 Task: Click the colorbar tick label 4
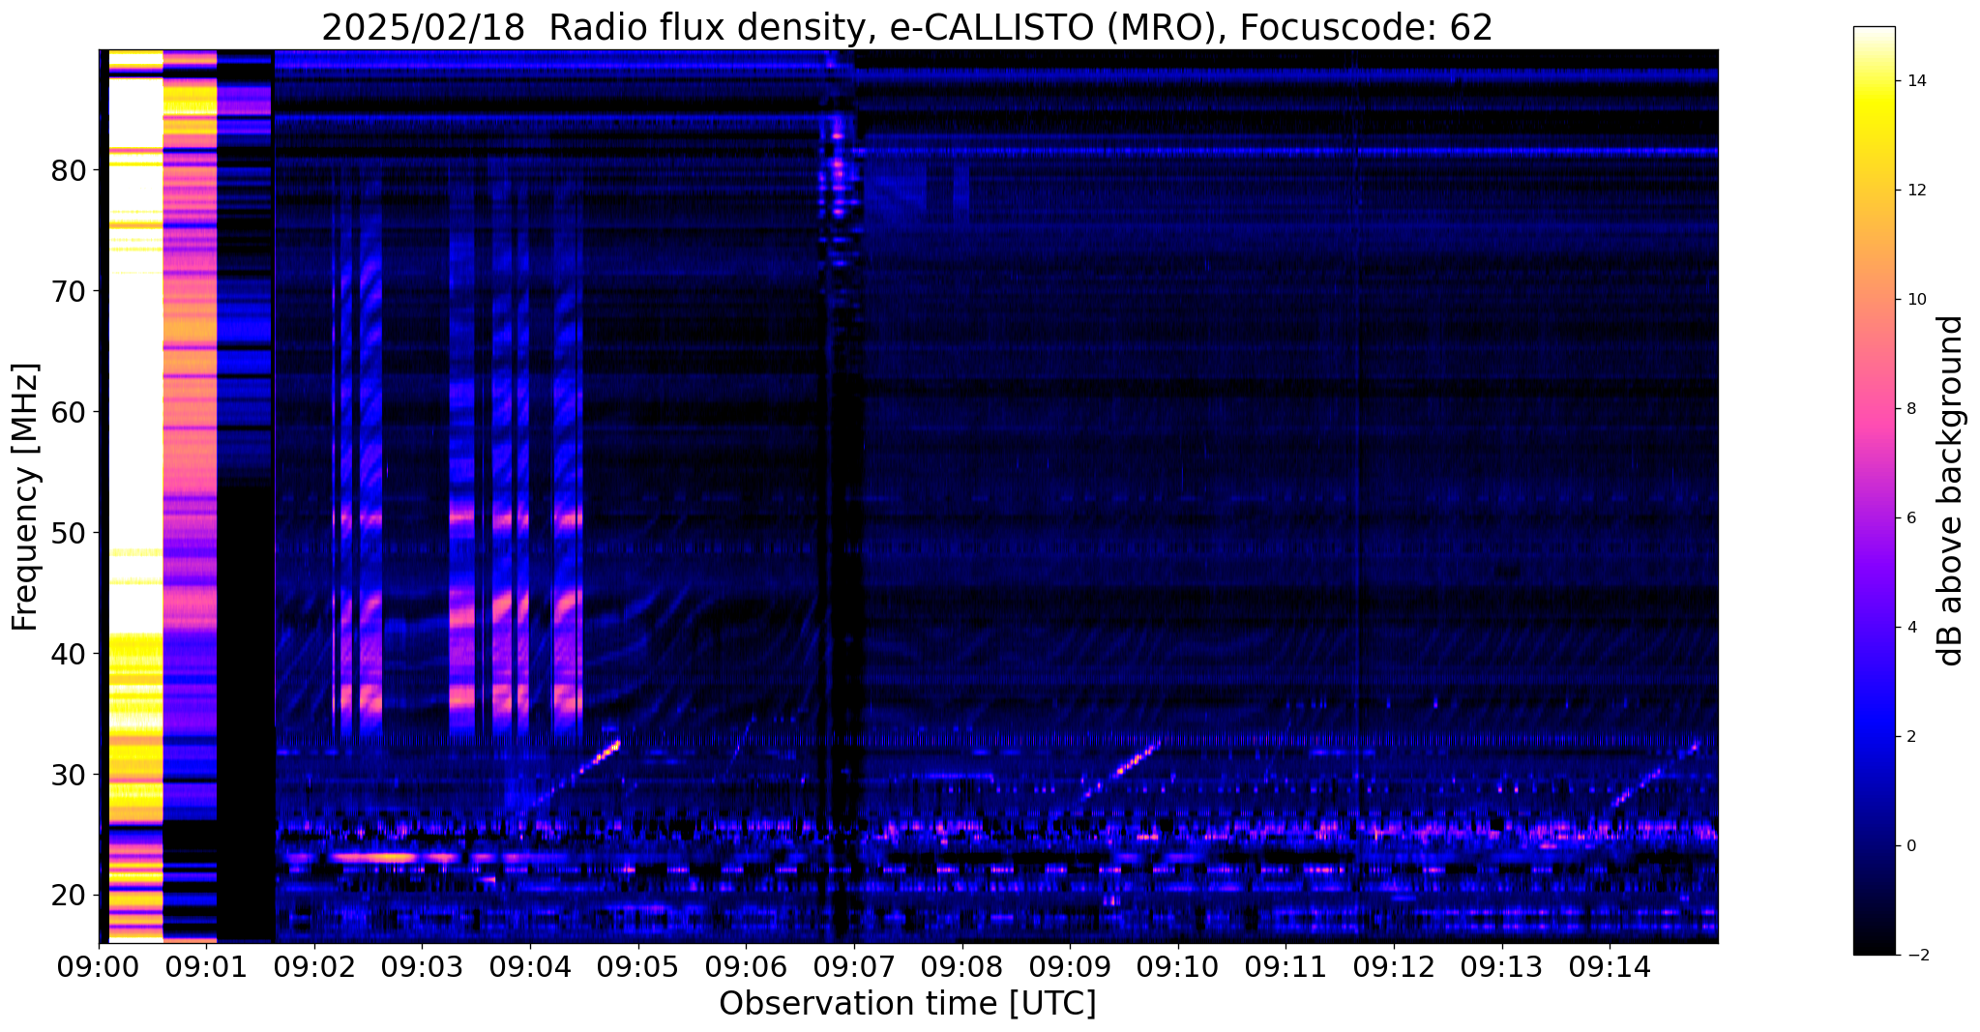[x=1910, y=628]
